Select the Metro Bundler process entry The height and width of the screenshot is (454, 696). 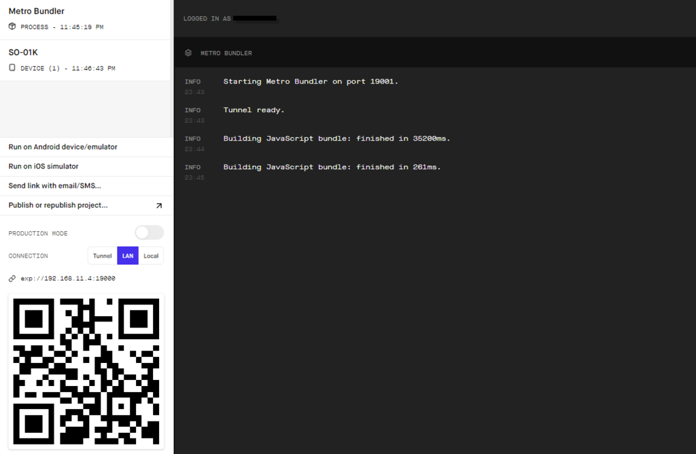click(x=85, y=20)
